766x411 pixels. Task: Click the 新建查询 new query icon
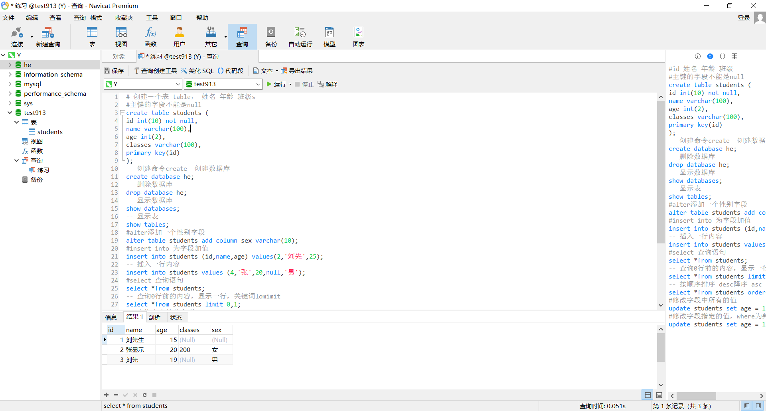click(x=48, y=37)
